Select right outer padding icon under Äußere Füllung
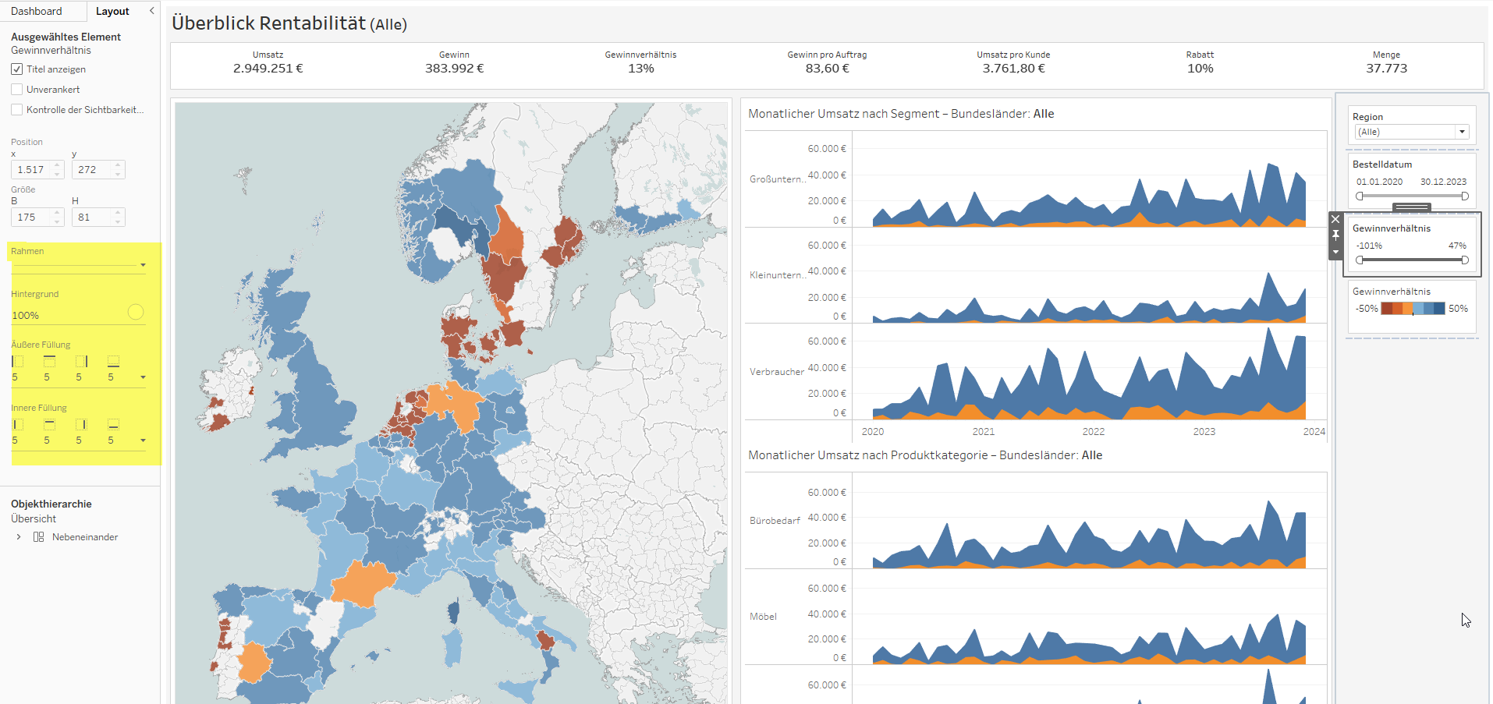1493x704 pixels. tap(82, 361)
